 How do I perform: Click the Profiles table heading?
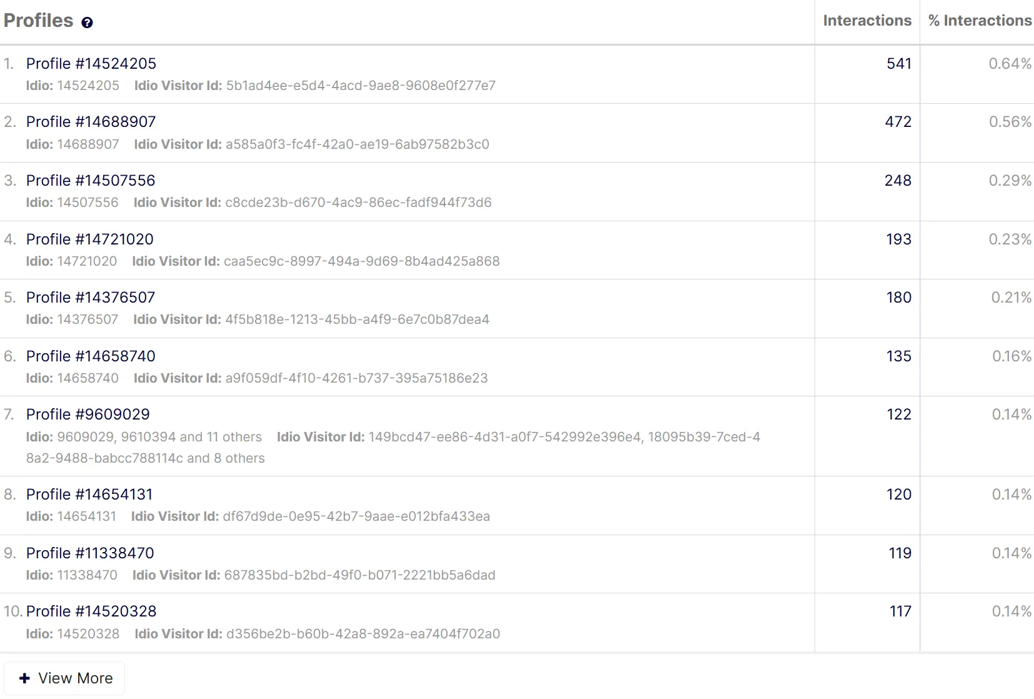pyautogui.click(x=39, y=21)
